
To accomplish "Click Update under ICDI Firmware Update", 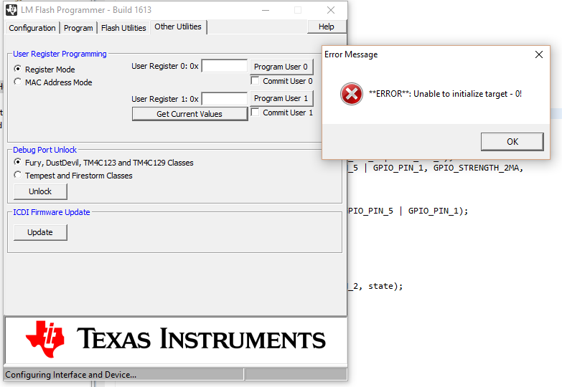I will point(40,232).
